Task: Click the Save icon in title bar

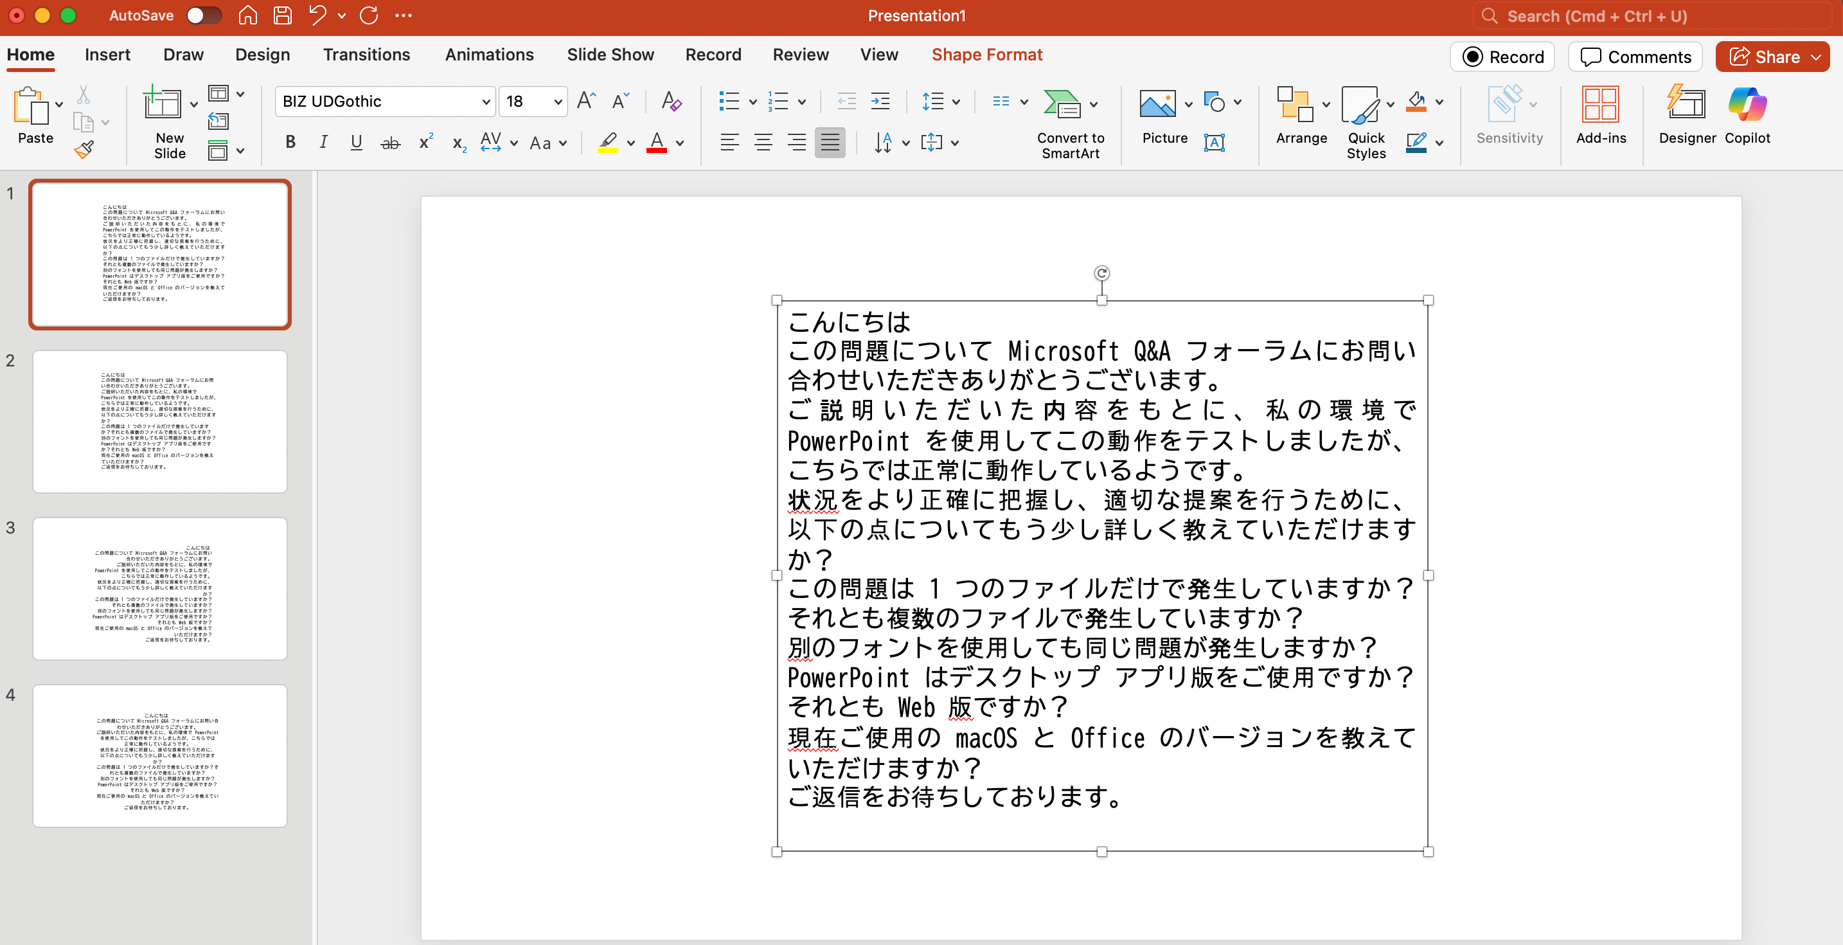Action: (283, 15)
